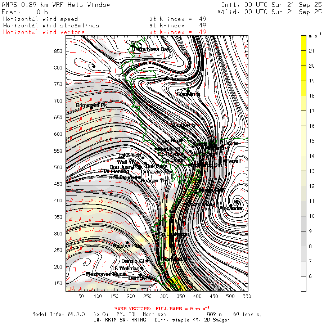The image size is (324, 324).
Task: Click the "Terra Nova Bay" station label
Action: (x=151, y=49)
